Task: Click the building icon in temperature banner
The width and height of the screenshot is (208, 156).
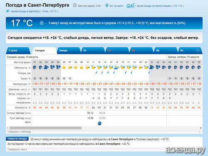Action: click(x=42, y=23)
